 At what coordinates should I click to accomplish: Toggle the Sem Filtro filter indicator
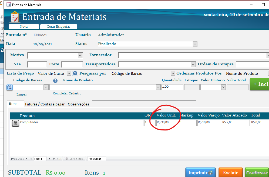tap(74, 159)
